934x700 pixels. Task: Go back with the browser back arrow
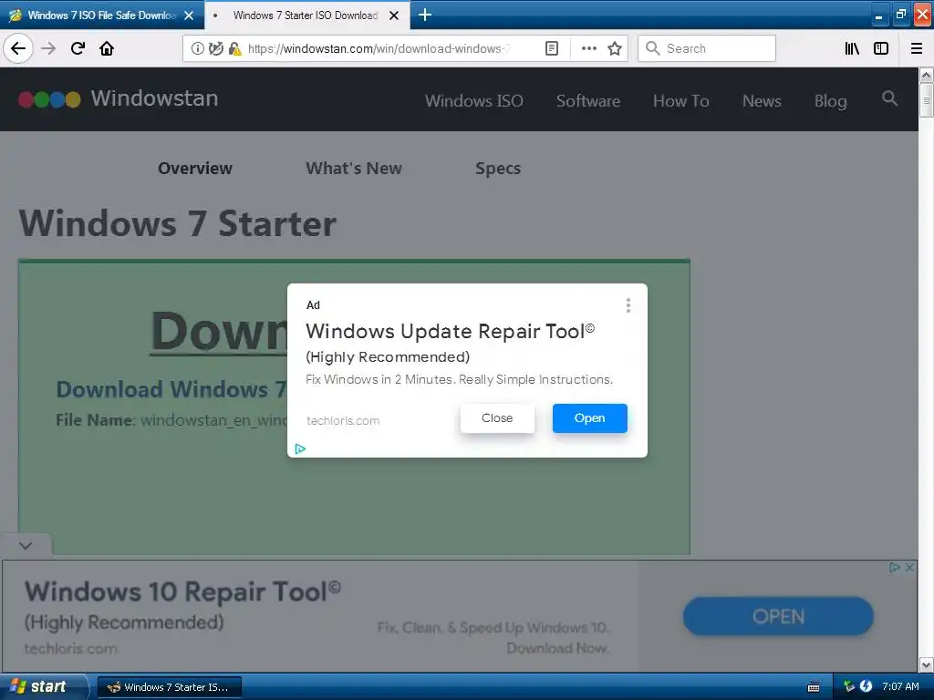[x=18, y=48]
